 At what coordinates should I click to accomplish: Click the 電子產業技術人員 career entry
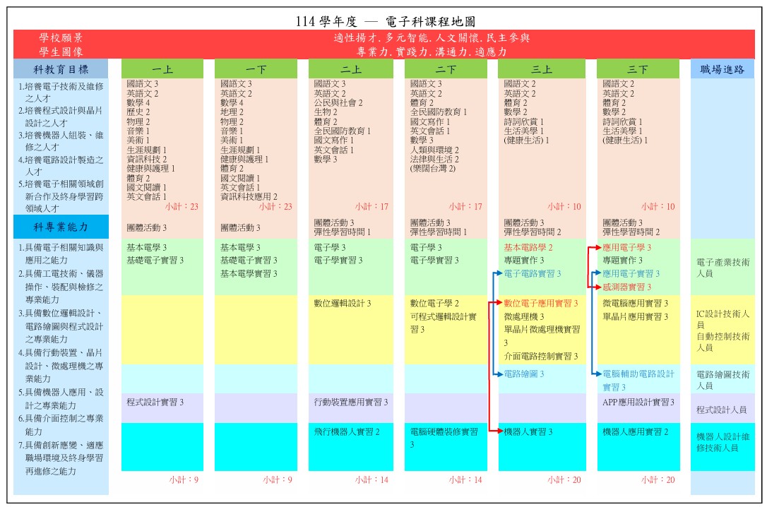[x=723, y=268]
